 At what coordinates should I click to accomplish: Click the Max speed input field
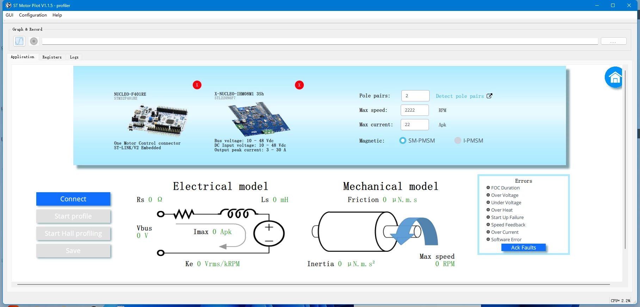[x=415, y=110]
